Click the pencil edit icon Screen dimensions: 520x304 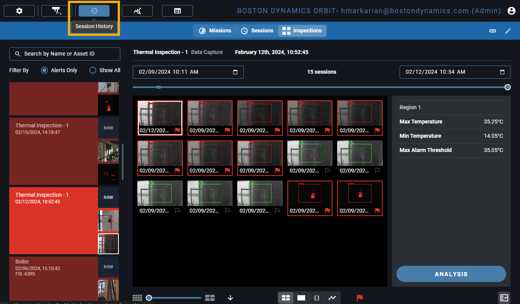pyautogui.click(x=508, y=31)
